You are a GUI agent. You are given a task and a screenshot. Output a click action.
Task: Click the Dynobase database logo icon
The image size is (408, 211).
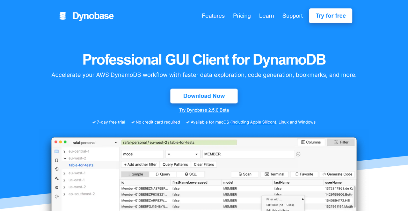63,16
